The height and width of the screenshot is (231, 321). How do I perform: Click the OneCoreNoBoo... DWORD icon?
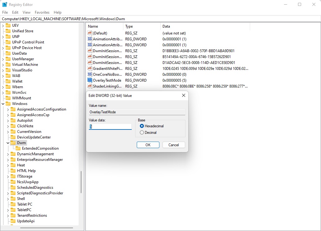[90, 74]
